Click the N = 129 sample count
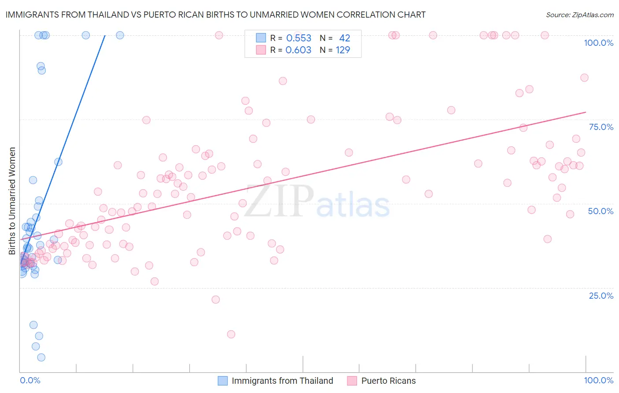This screenshot has height=393, width=619. pyautogui.click(x=335, y=50)
